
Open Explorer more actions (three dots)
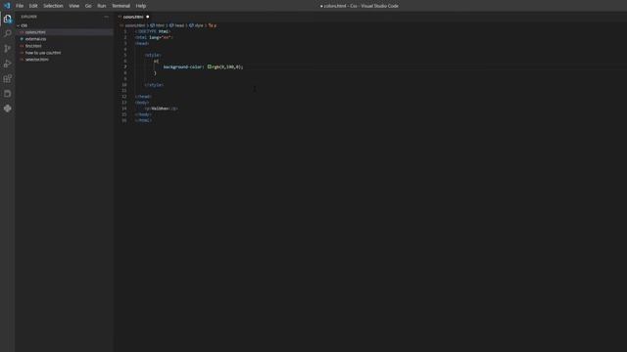pyautogui.click(x=107, y=17)
